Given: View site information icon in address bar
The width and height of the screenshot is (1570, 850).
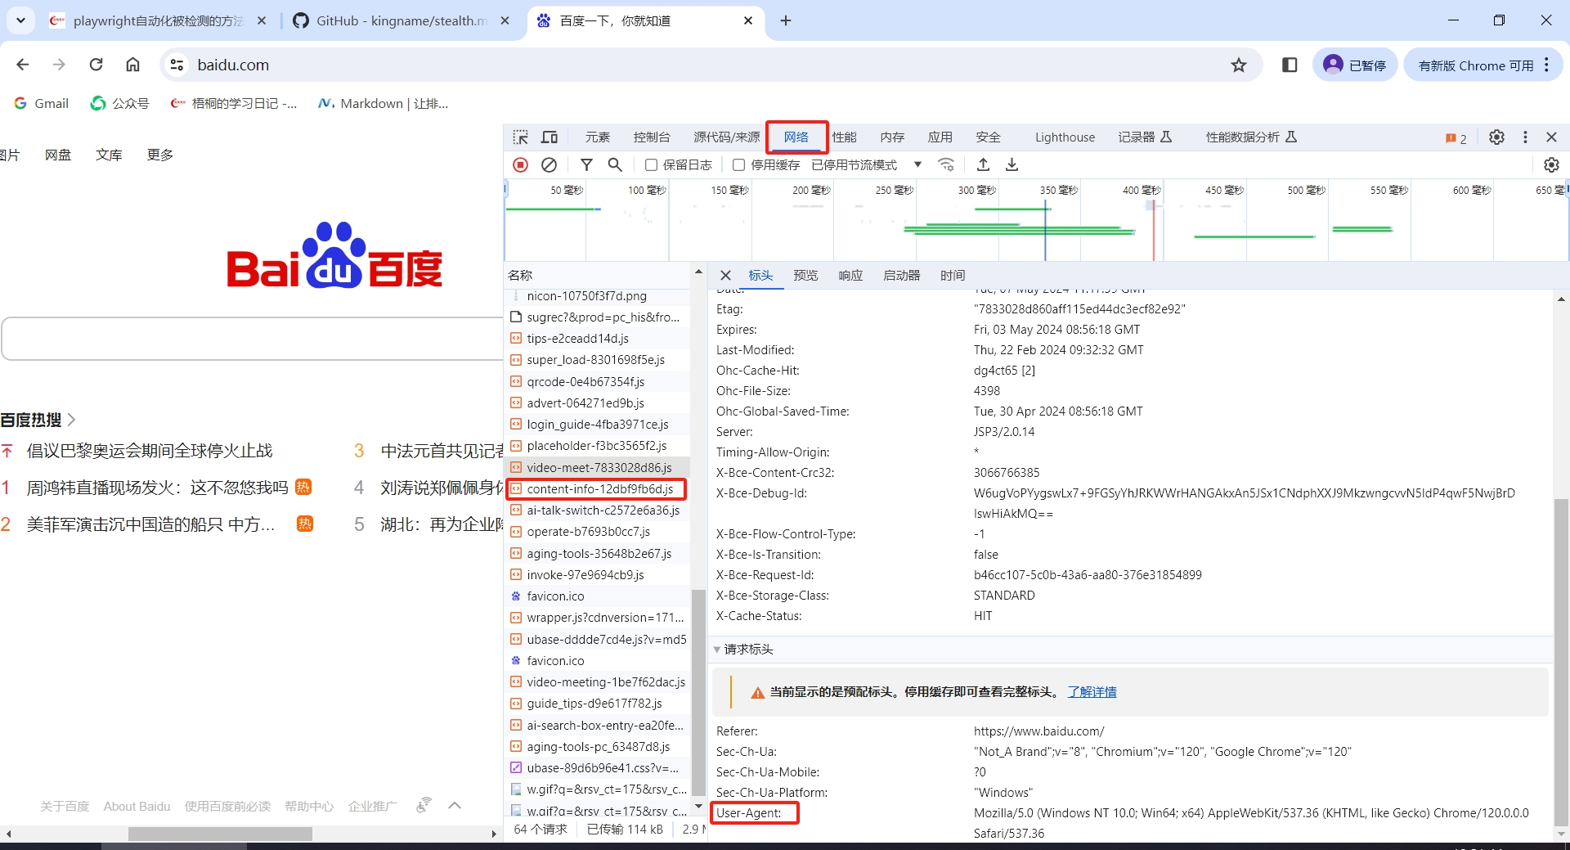Looking at the screenshot, I should [x=177, y=65].
